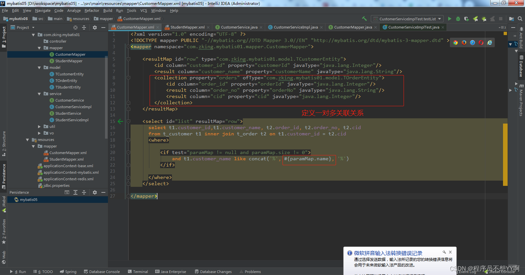The image size is (525, 275).
Task: Click the yellow warning marker on the editor stripe
Action: tap(505, 33)
